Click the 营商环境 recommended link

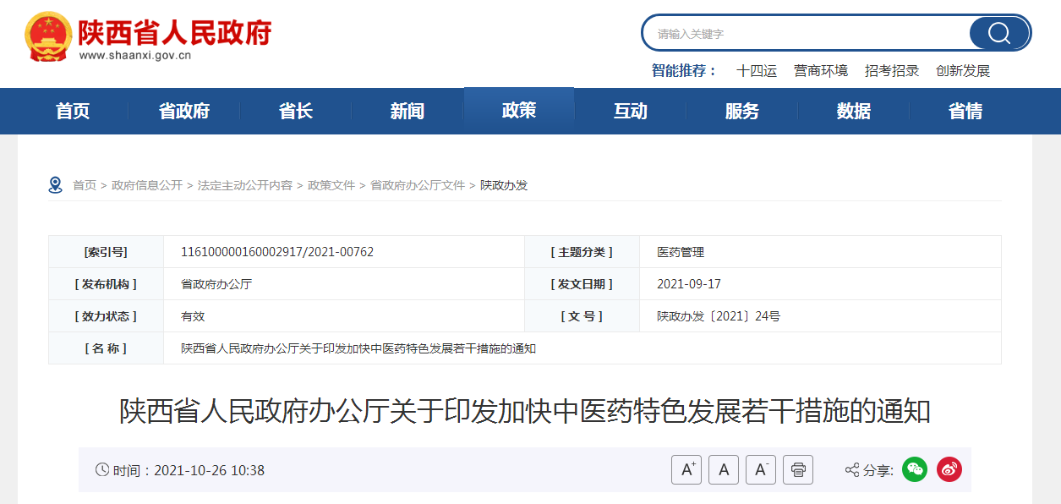pos(821,71)
